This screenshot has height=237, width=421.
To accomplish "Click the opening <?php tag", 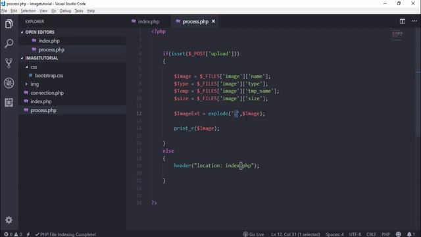I will [159, 32].
